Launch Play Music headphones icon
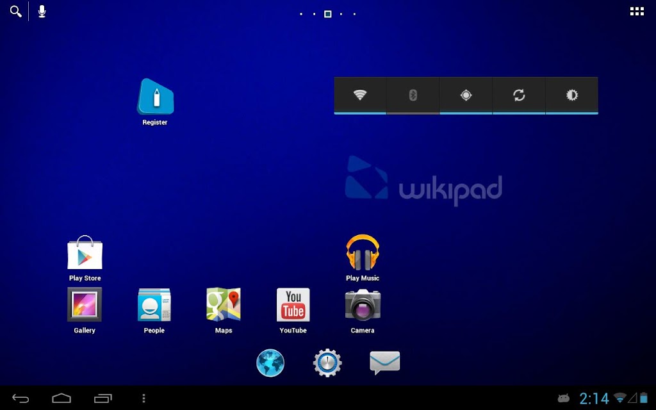 point(363,258)
